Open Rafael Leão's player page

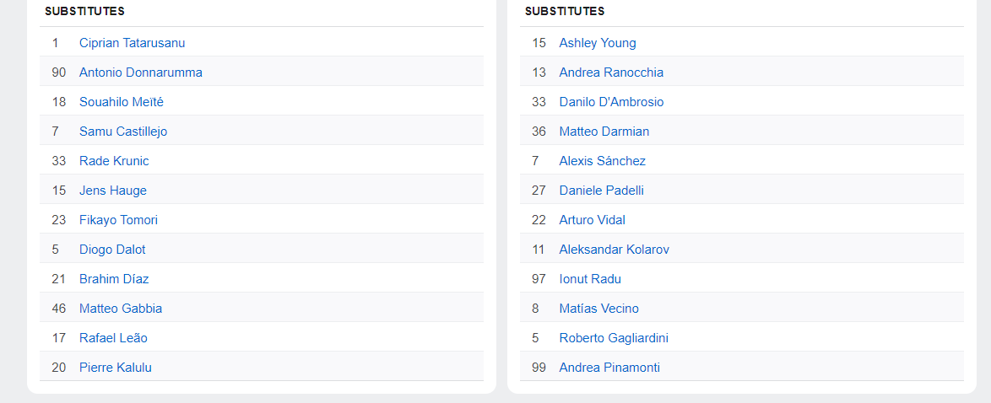coord(113,338)
